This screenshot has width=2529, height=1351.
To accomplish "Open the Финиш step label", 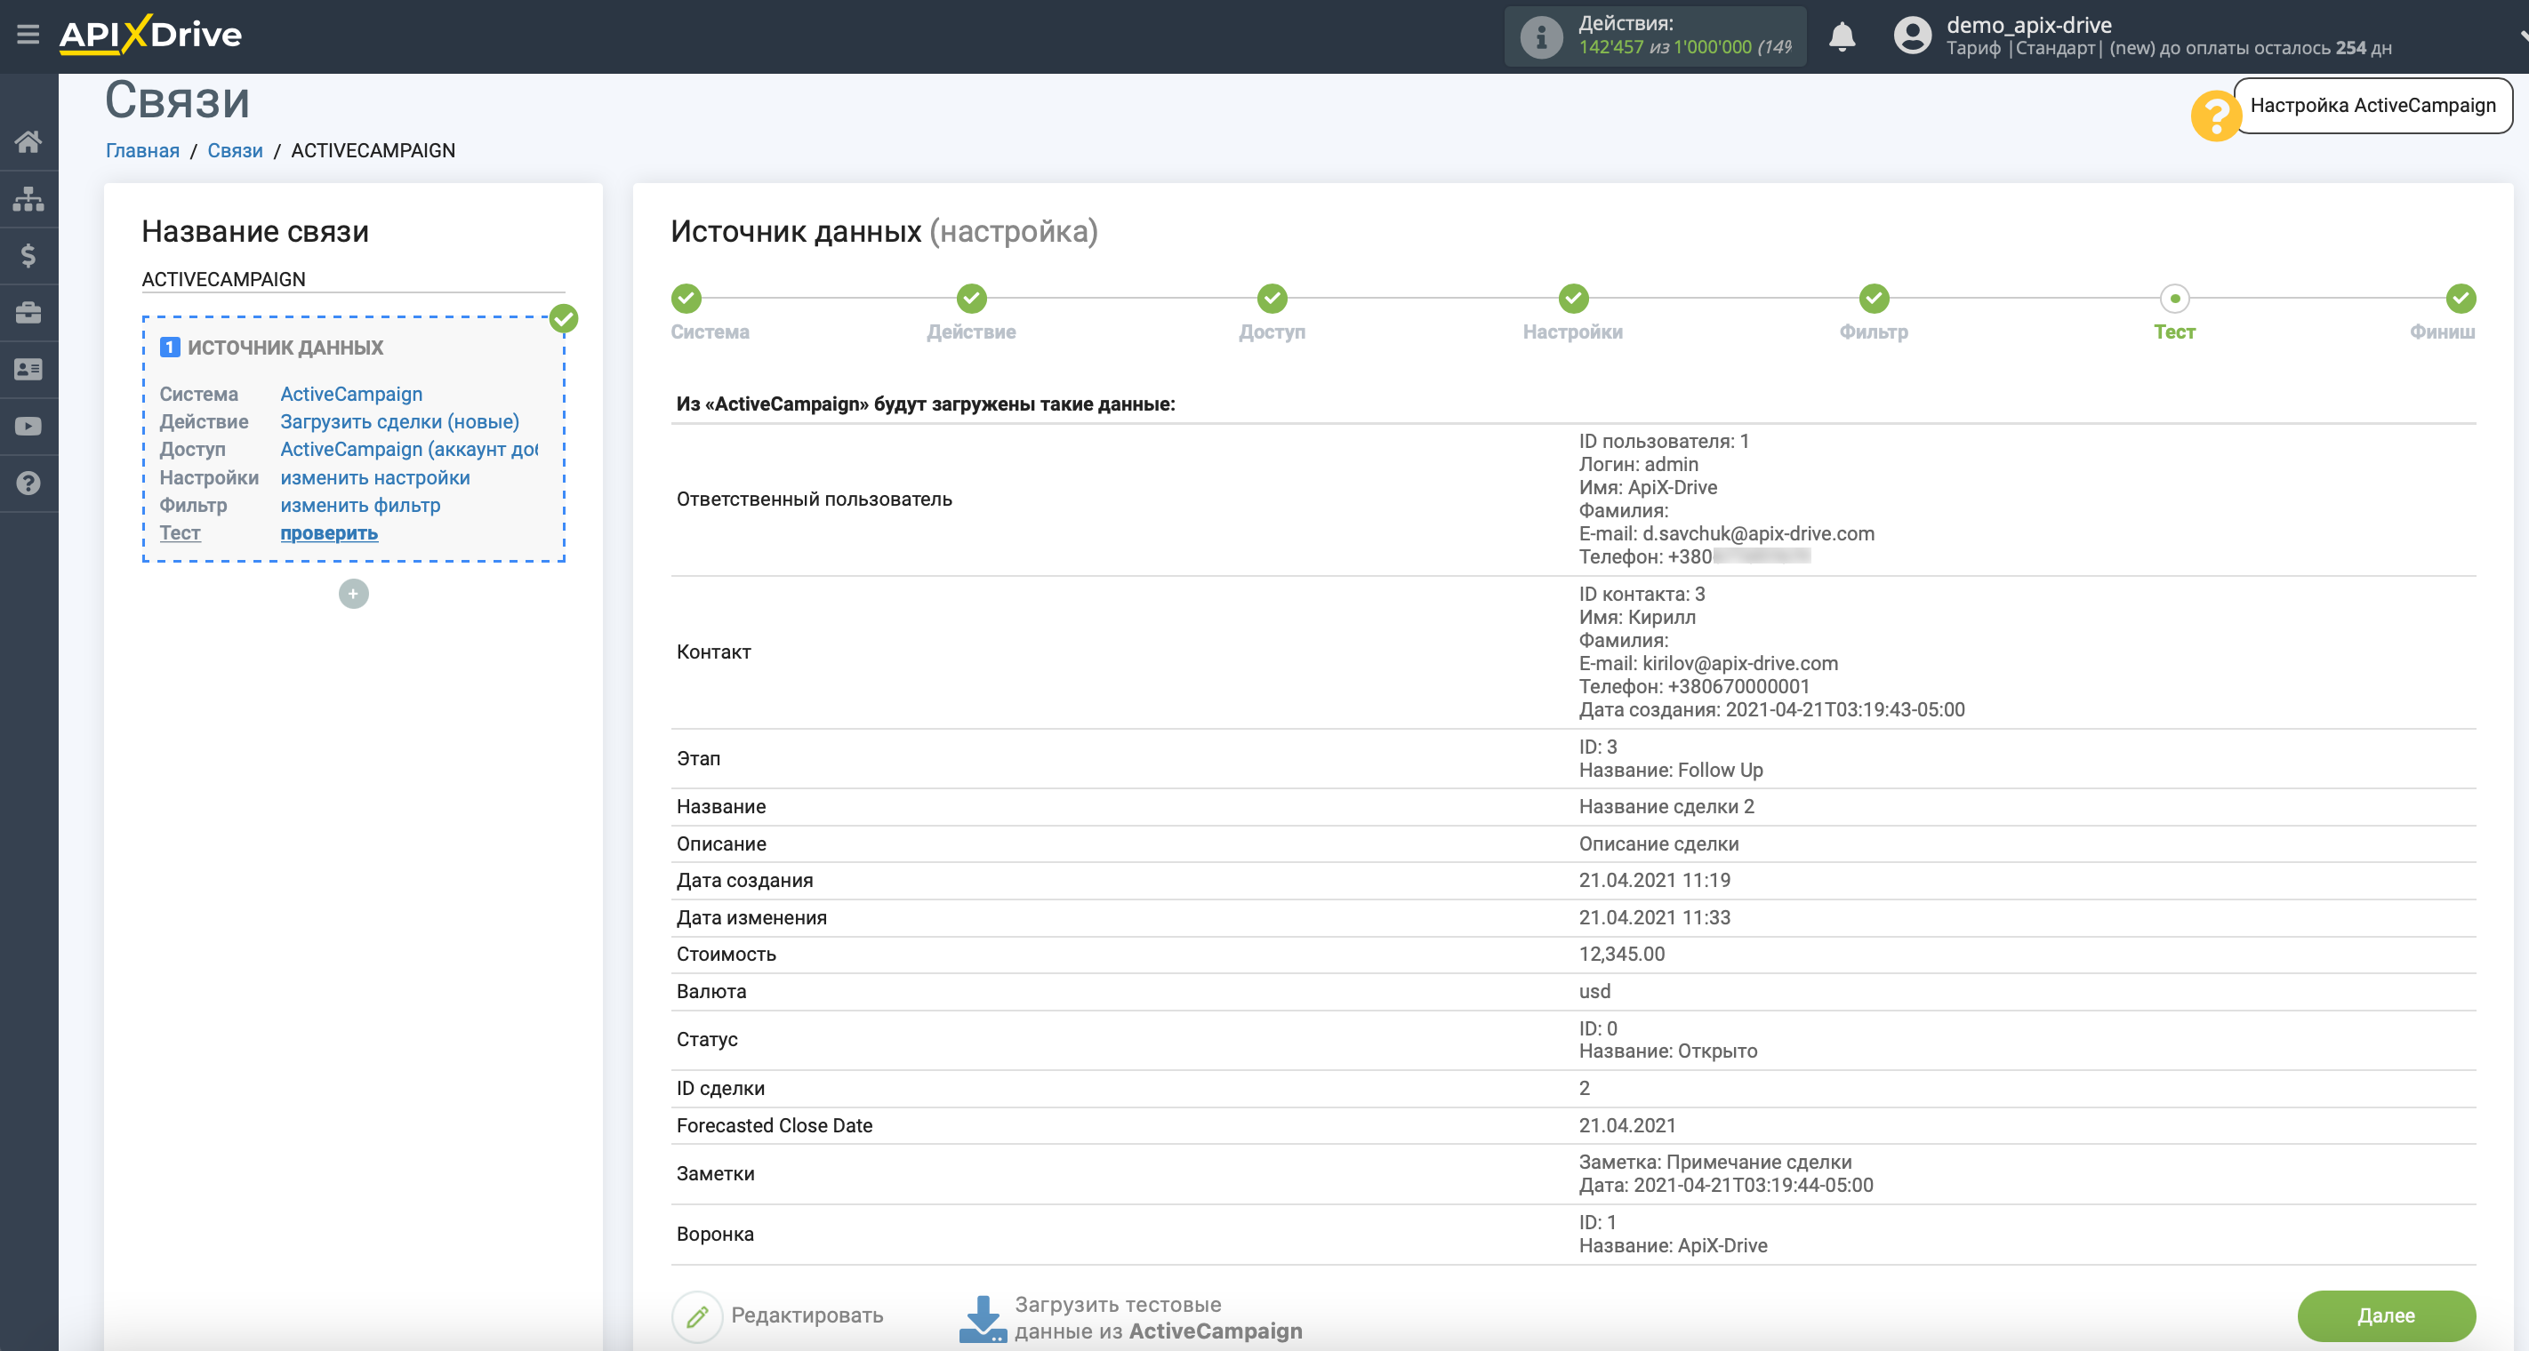I will (2443, 332).
